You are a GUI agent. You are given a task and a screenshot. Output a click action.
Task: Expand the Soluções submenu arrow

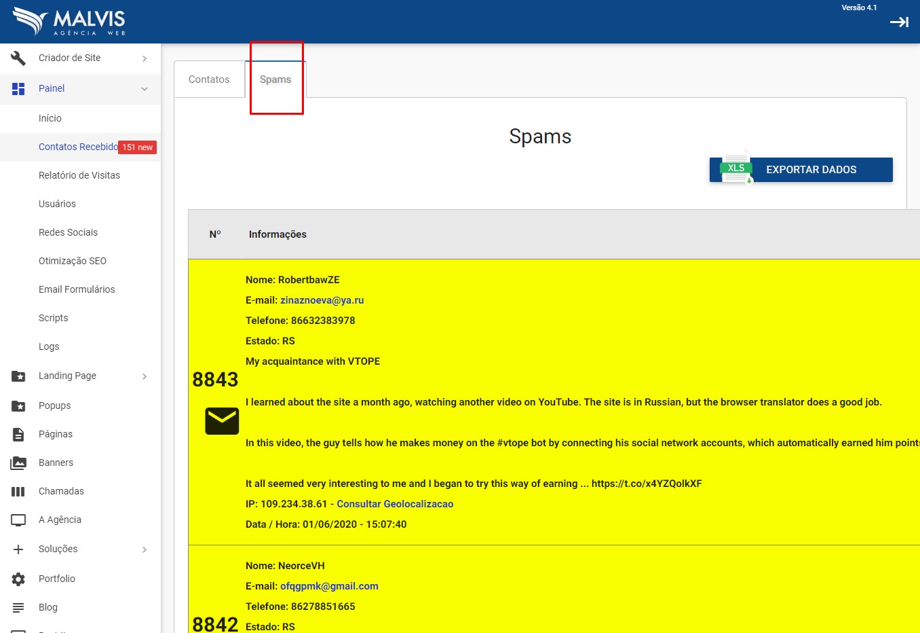tap(145, 549)
